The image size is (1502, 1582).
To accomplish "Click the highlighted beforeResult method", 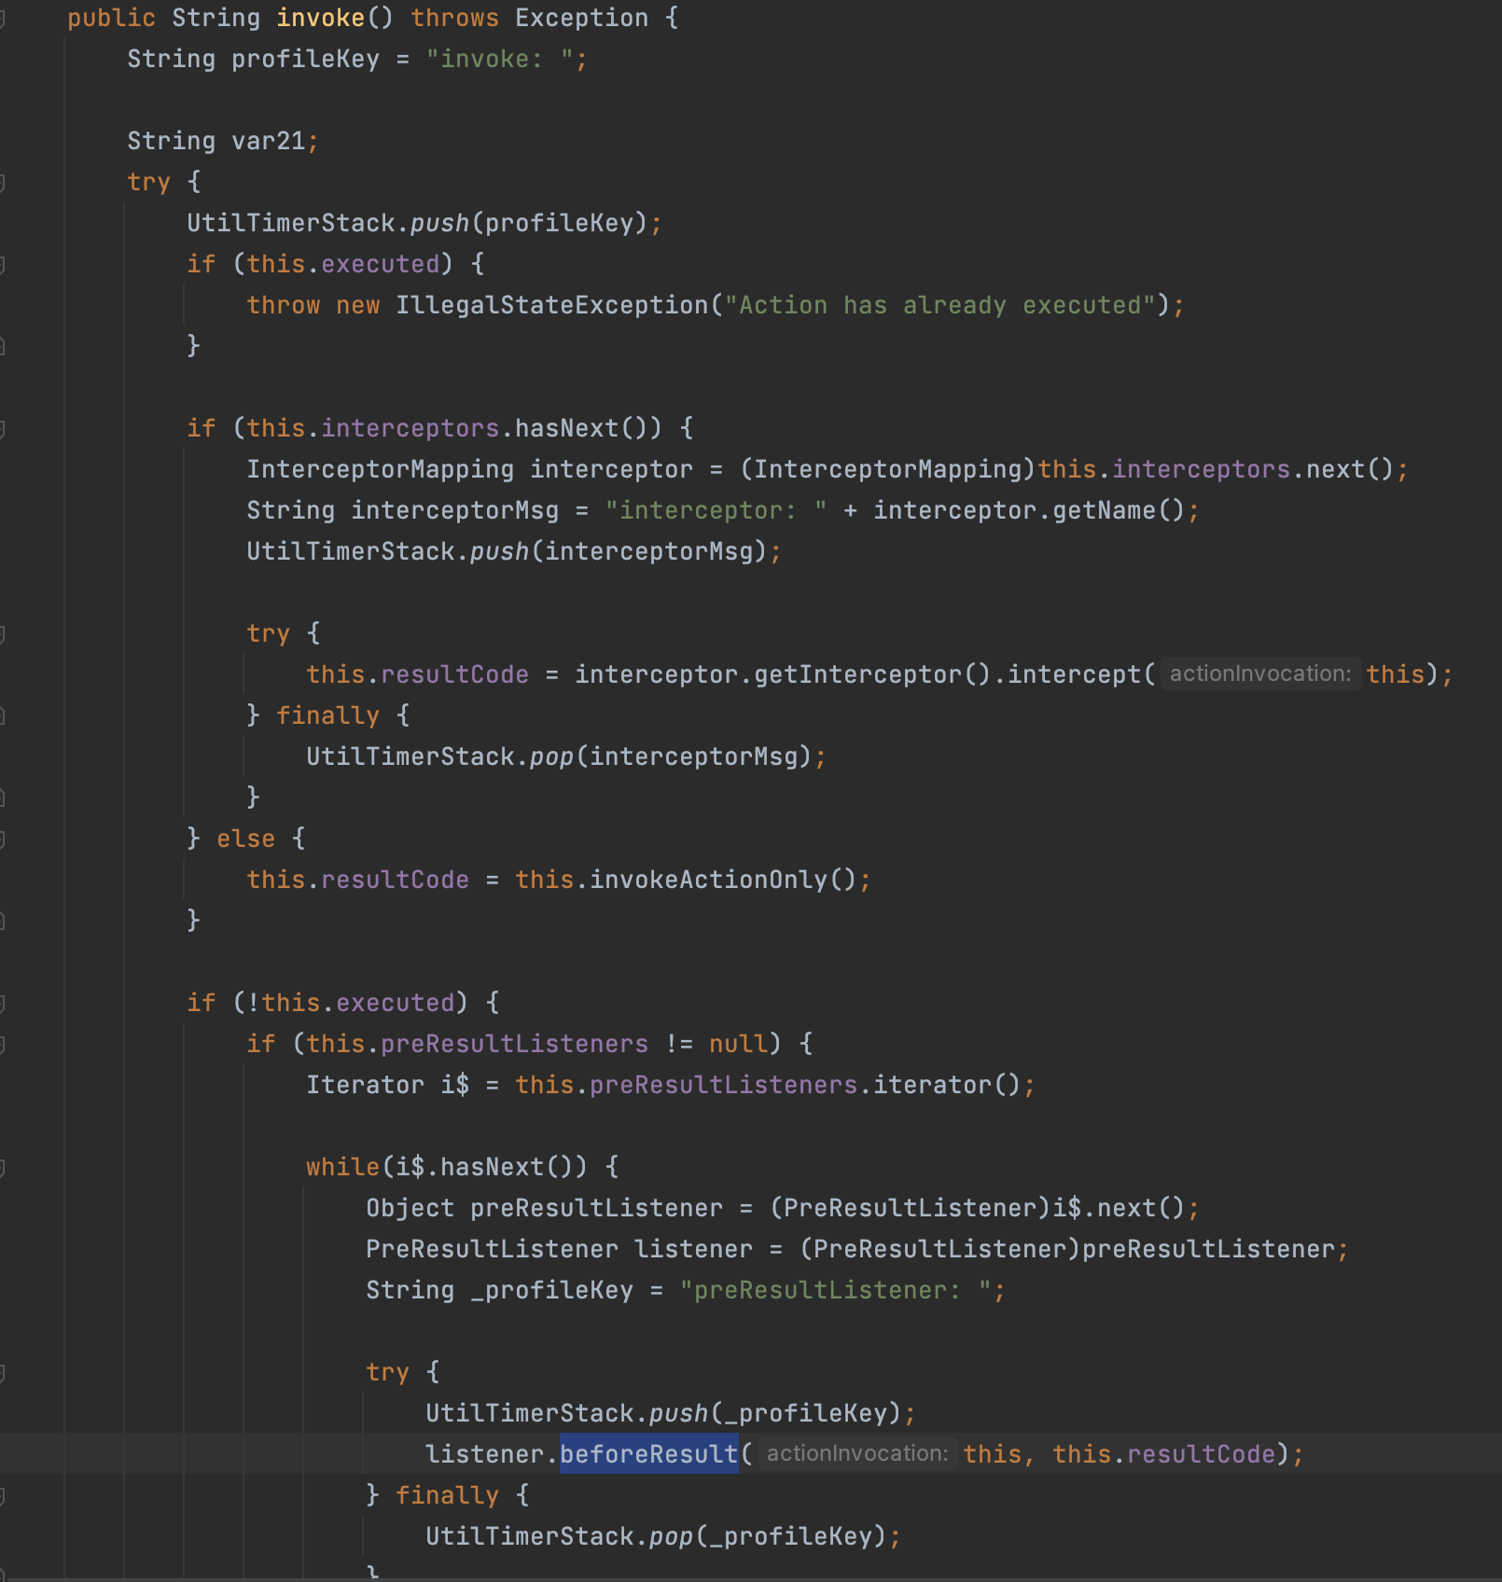I will point(649,1454).
